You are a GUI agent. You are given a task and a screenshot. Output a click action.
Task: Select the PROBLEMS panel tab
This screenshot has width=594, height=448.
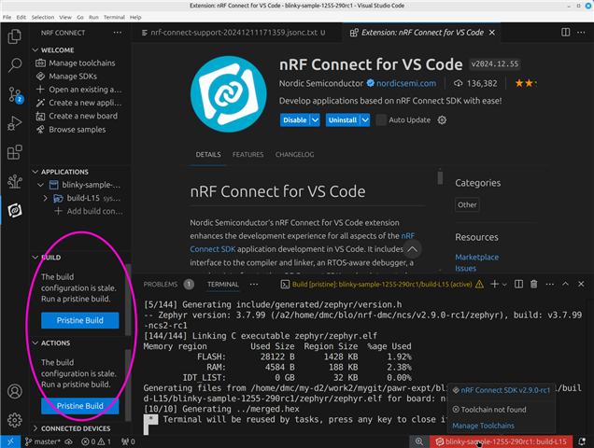[x=161, y=284]
